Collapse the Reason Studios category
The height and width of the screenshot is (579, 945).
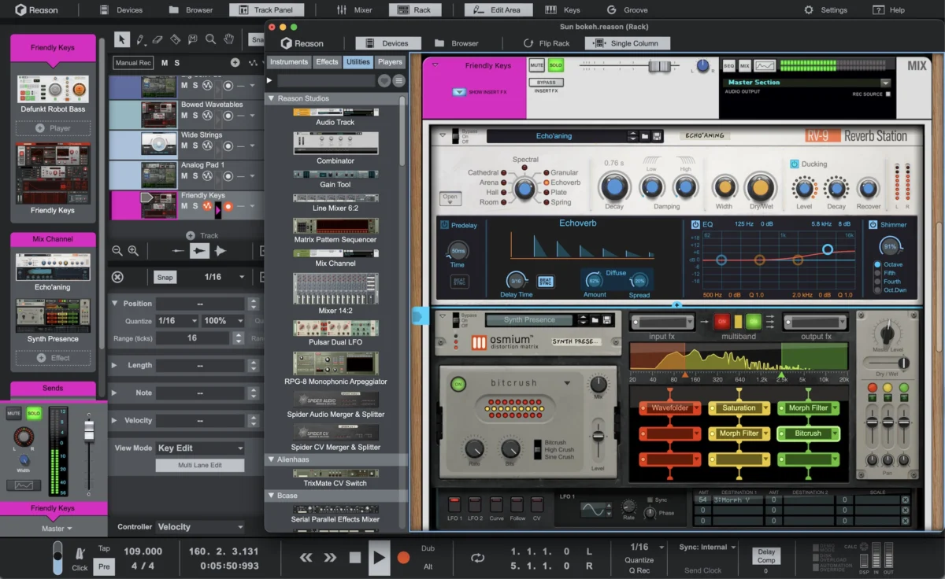pyautogui.click(x=272, y=99)
